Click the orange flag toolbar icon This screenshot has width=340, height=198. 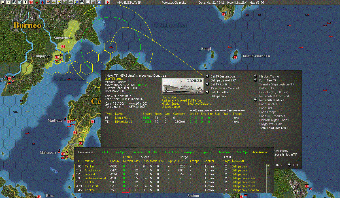point(48,2)
